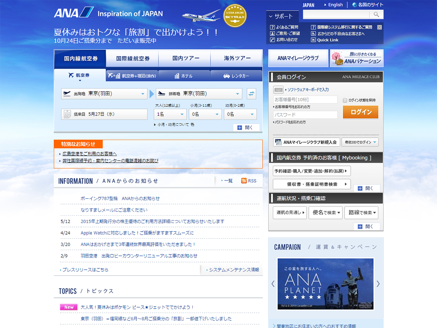Toggle ログイン状態を保持 checkbox
Image resolution: width=437 pixels, height=328 pixels.
[345, 100]
